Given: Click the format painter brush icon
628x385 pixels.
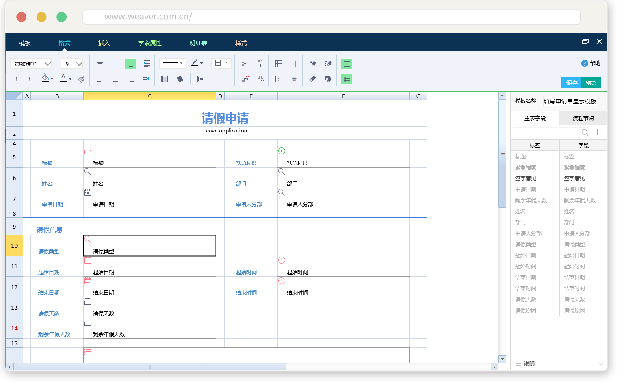Looking at the screenshot, I should click(82, 79).
